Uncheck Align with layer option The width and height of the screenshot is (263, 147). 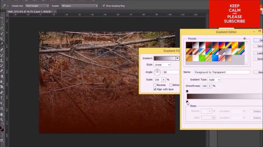(155, 89)
